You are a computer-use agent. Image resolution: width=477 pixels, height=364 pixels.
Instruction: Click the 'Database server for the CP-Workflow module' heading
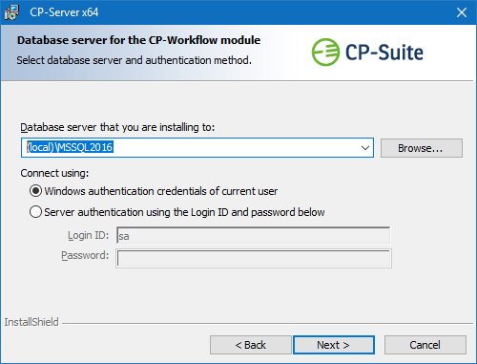click(138, 40)
